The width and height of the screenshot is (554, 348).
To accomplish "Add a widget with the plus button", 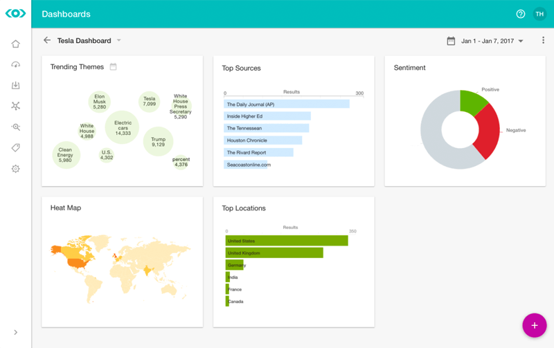I will point(534,325).
